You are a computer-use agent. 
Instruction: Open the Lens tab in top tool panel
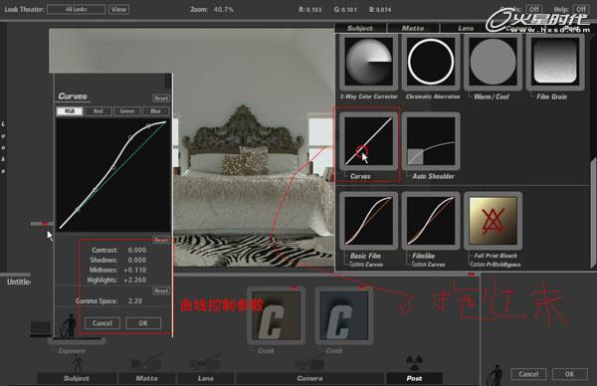pyautogui.click(x=466, y=28)
